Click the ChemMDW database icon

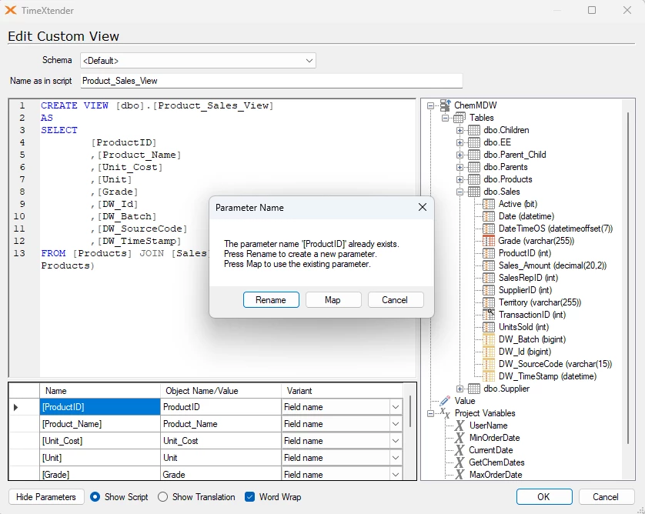point(446,105)
